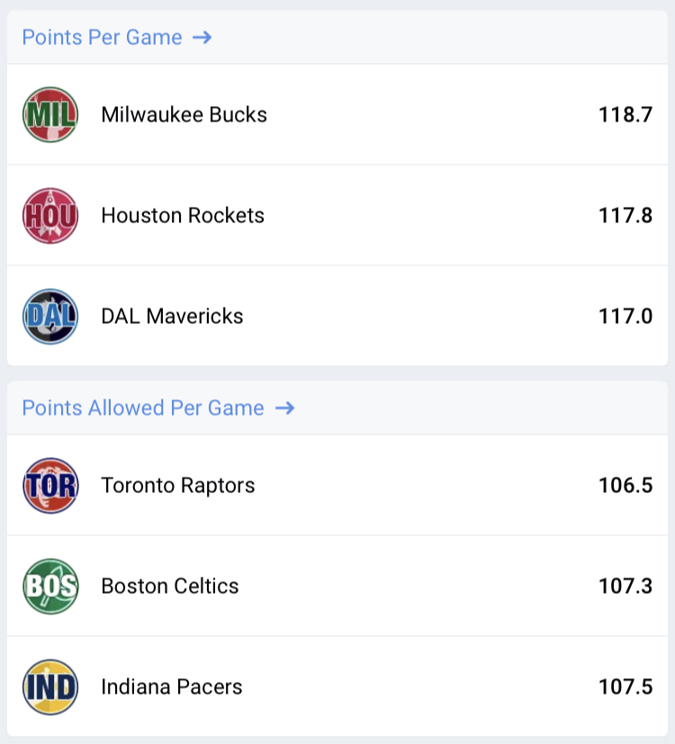Select the Boston Celtics team name
The height and width of the screenshot is (744, 675).
coord(170,587)
